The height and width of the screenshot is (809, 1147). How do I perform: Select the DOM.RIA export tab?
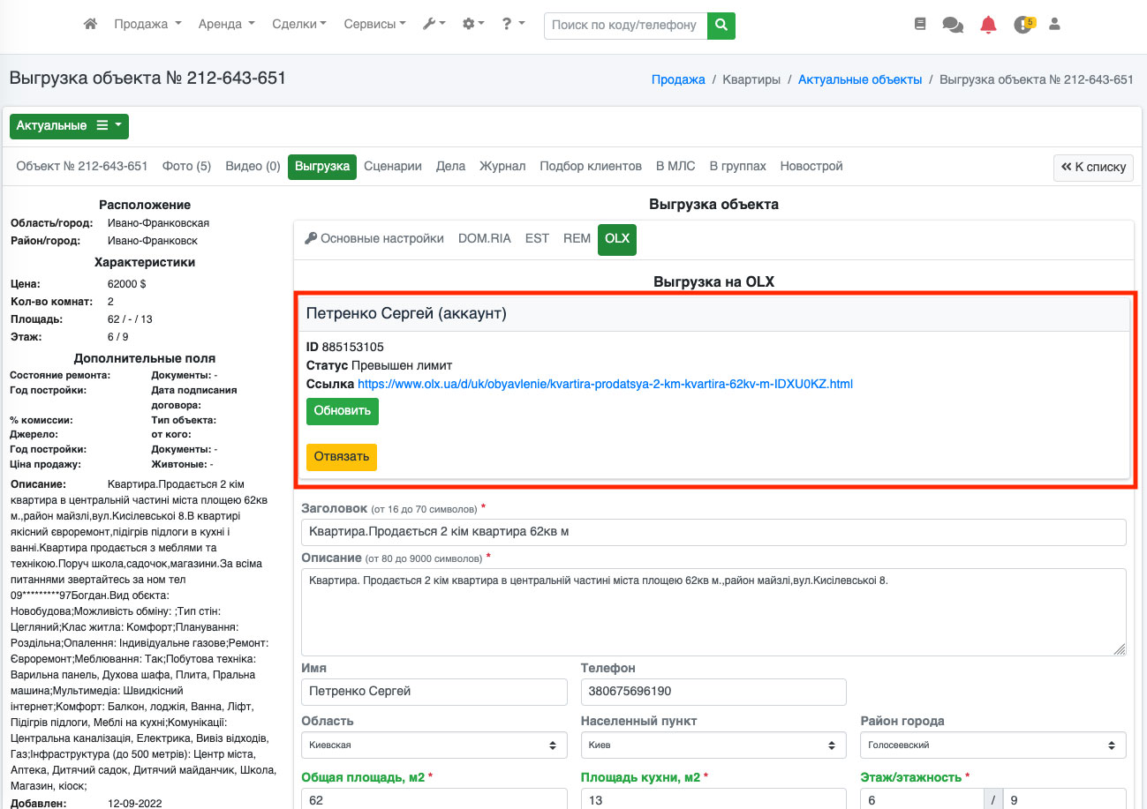coord(484,238)
